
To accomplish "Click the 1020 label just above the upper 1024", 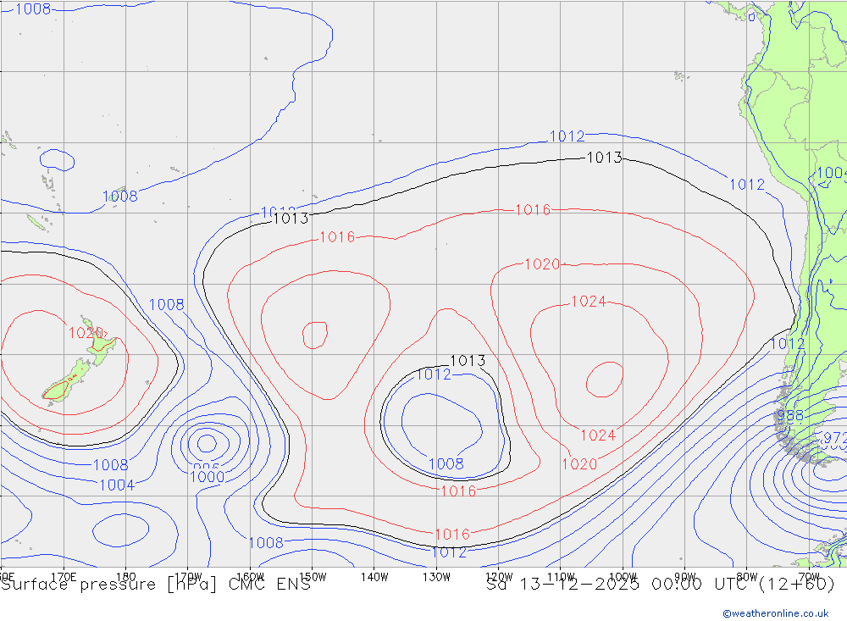I will pos(542,263).
